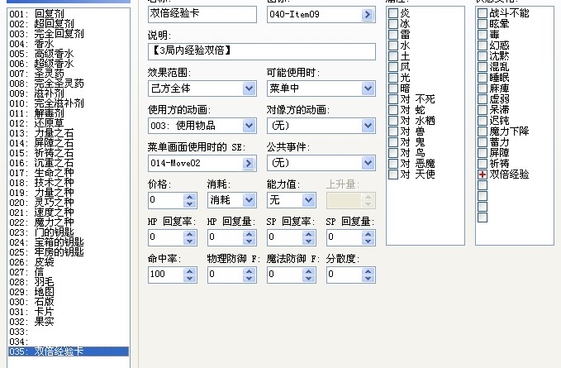Increase the 价格 value with up arrow
The height and width of the screenshot is (368, 561).
pos(190,197)
